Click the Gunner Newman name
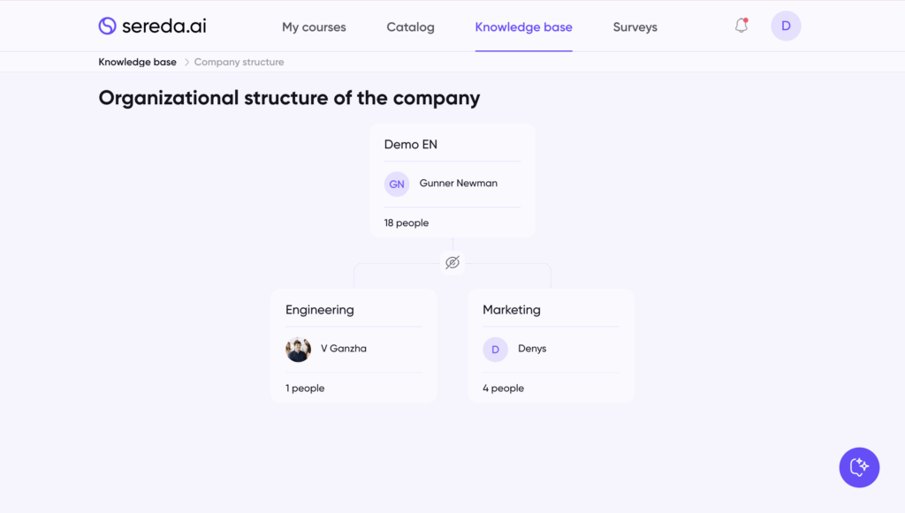This screenshot has width=905, height=513. coord(458,184)
